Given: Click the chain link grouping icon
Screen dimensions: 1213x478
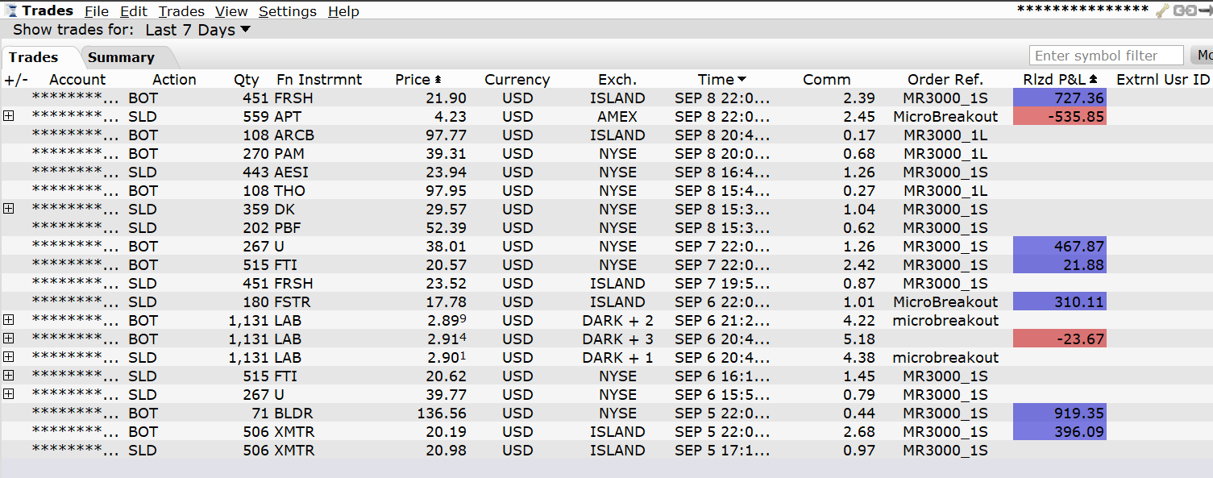Looking at the screenshot, I should [x=1184, y=10].
